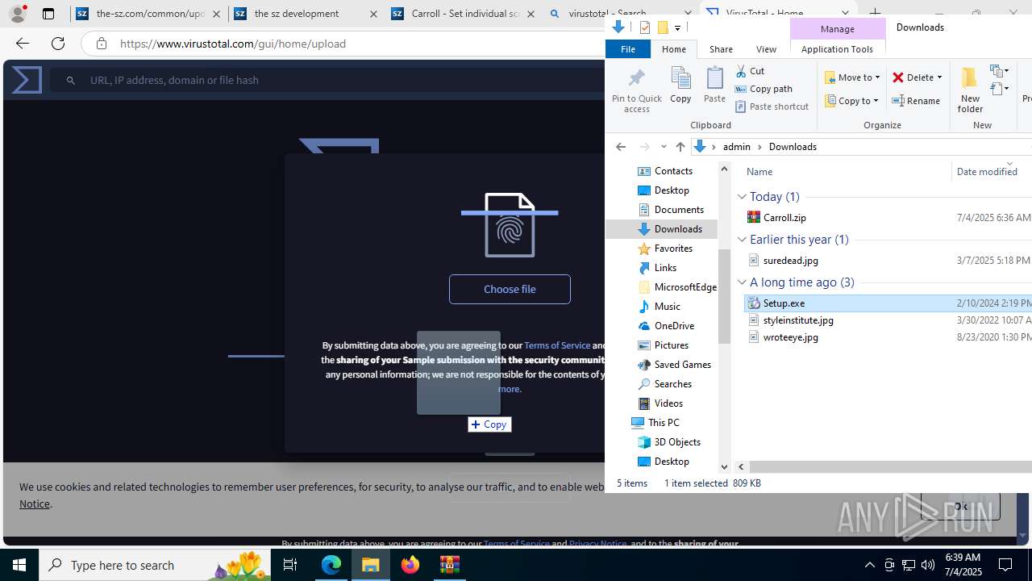Show hidden system tray icons
This screenshot has width=1032, height=581.
pos(869,565)
